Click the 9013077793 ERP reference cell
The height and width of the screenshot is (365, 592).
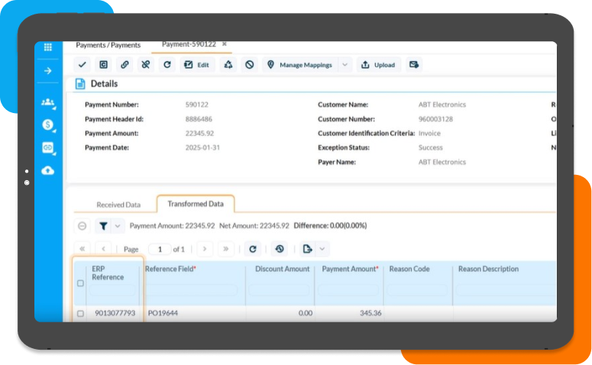[115, 313]
